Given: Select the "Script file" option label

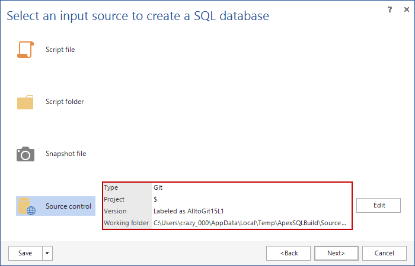Looking at the screenshot, I should (x=60, y=50).
